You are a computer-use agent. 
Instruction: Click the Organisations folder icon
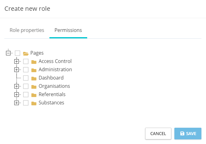[34, 86]
